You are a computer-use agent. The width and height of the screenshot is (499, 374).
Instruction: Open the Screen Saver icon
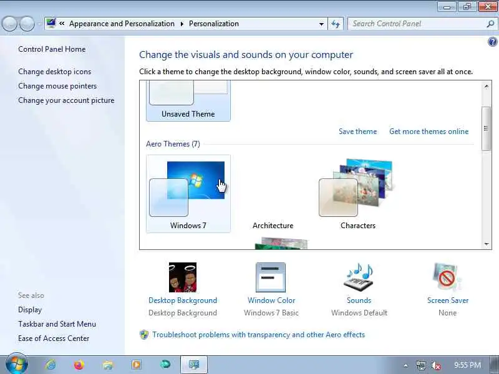click(x=447, y=277)
